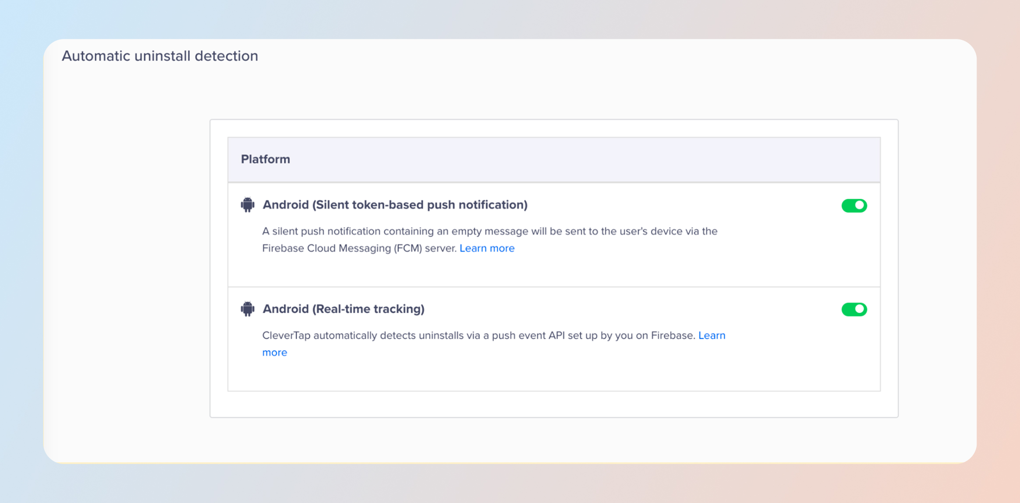Click the silent push notification description text
Screen dimensions: 1020x503
[x=490, y=239]
